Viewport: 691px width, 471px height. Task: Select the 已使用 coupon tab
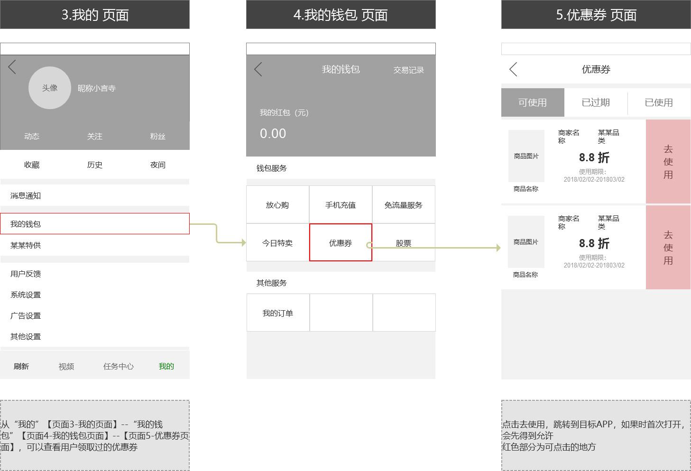click(x=659, y=102)
